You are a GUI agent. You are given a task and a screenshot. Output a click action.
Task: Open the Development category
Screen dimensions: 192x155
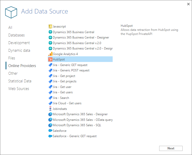(x=19, y=43)
